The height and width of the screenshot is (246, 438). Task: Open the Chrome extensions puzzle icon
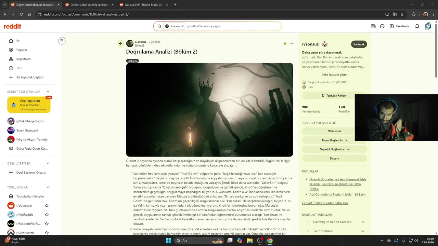[413, 14]
